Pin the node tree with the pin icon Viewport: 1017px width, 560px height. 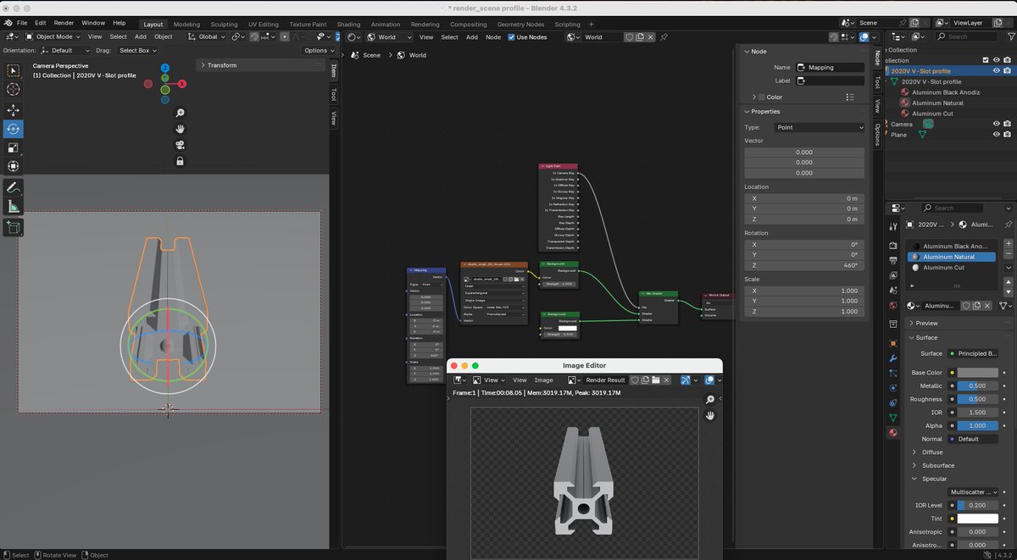(x=664, y=37)
